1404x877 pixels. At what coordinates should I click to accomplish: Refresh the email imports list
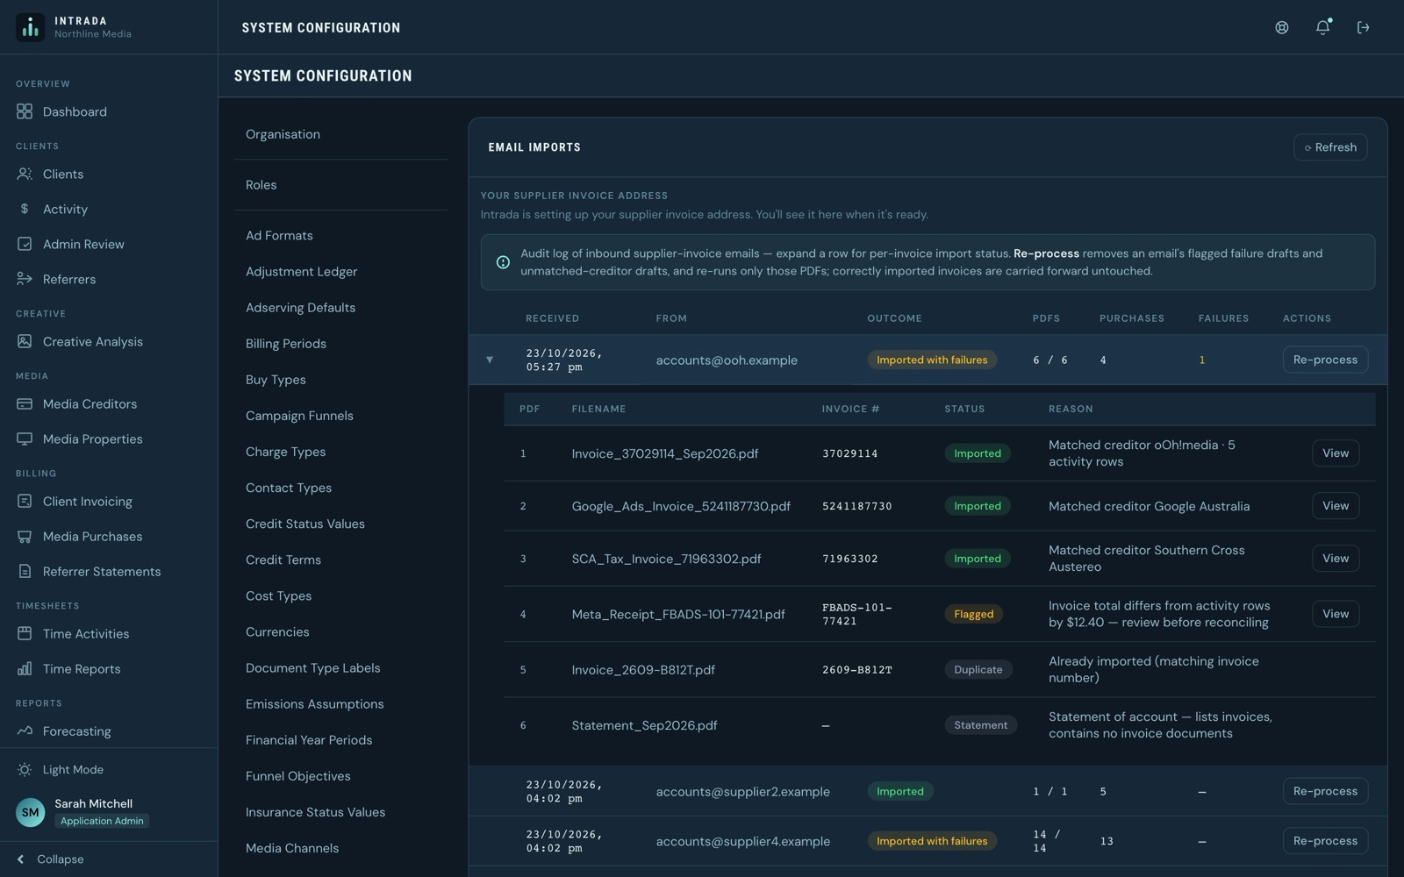pos(1329,147)
